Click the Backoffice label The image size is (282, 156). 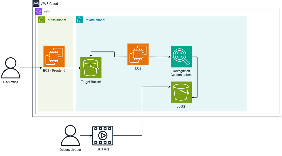point(11,82)
